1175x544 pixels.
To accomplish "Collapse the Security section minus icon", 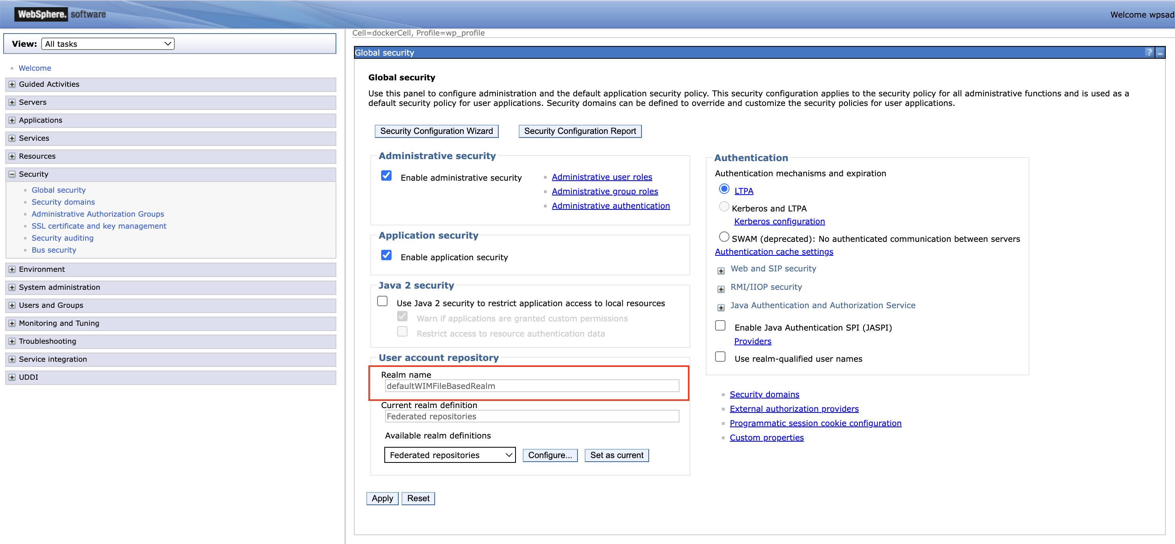I will (x=12, y=174).
